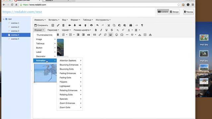Viewport: 212px width, 119px height.
Task: Click the up arrow icon in the toolbar
Action: click(85, 25)
